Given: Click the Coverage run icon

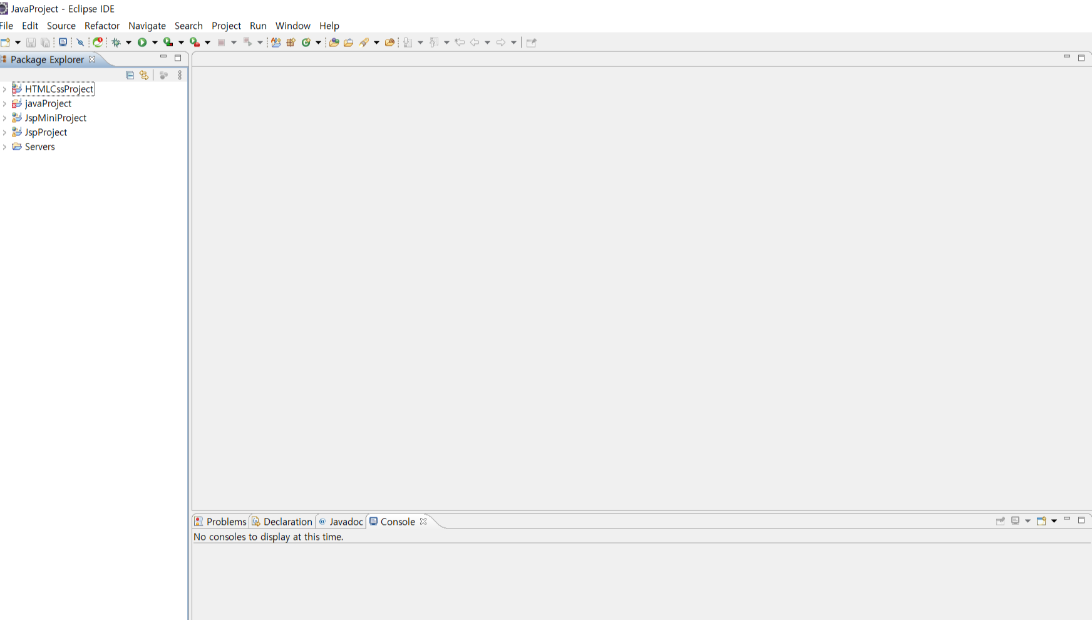Looking at the screenshot, I should click(168, 43).
